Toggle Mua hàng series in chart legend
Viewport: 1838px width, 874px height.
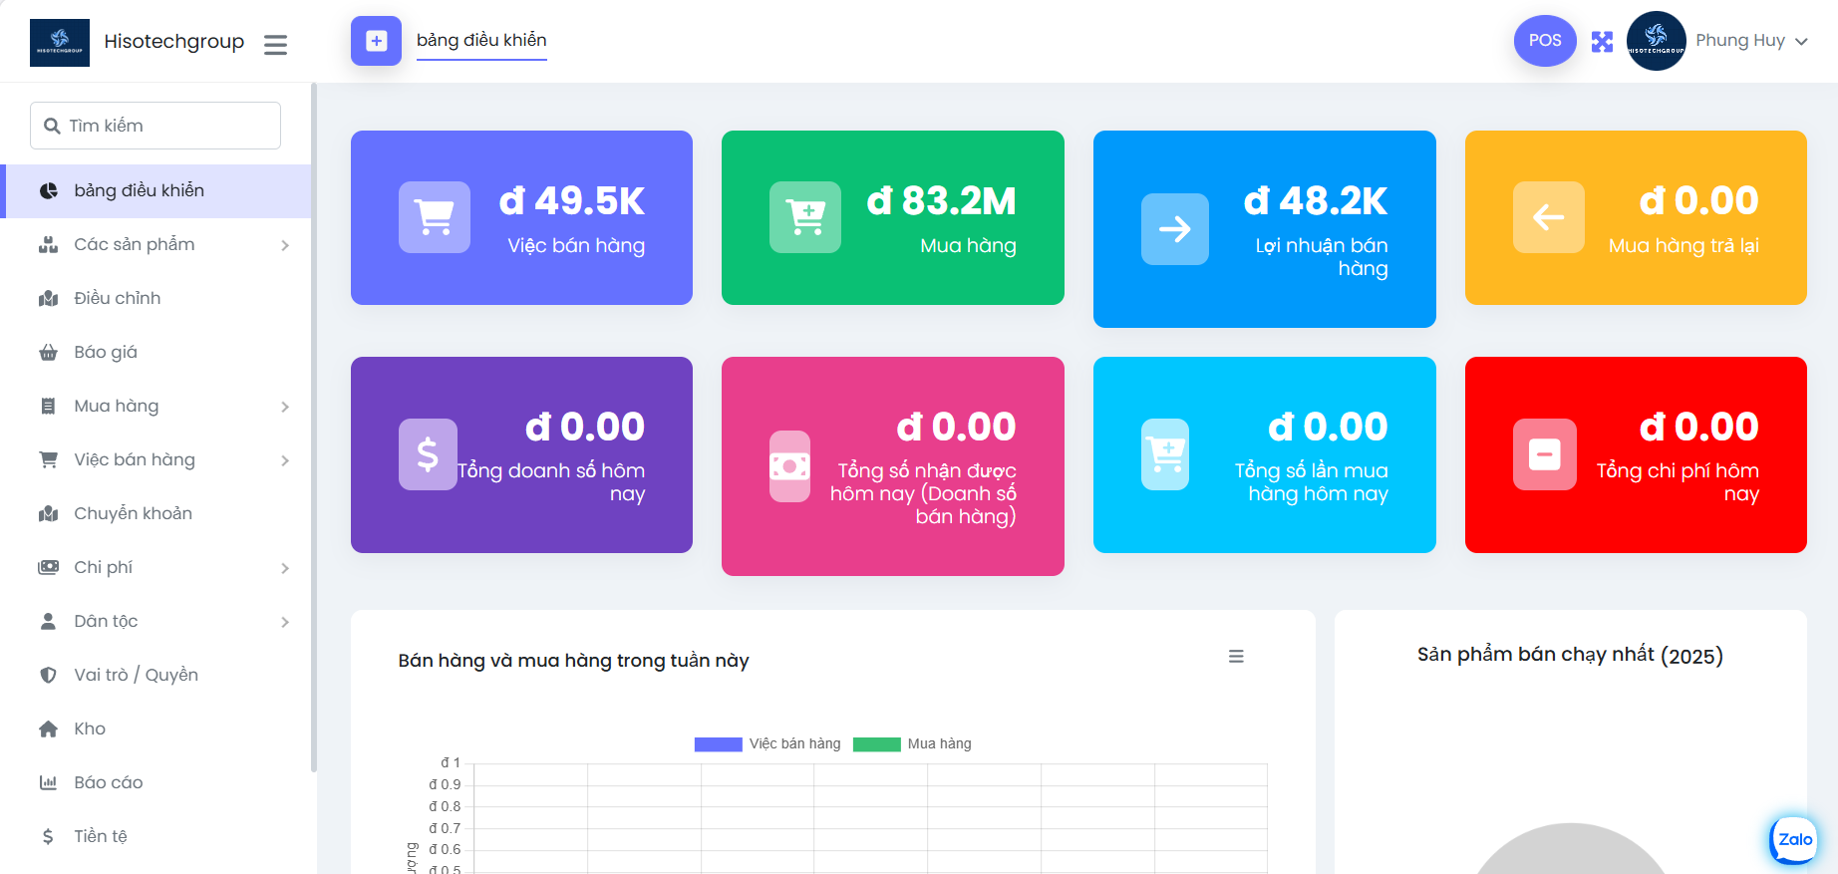click(912, 744)
